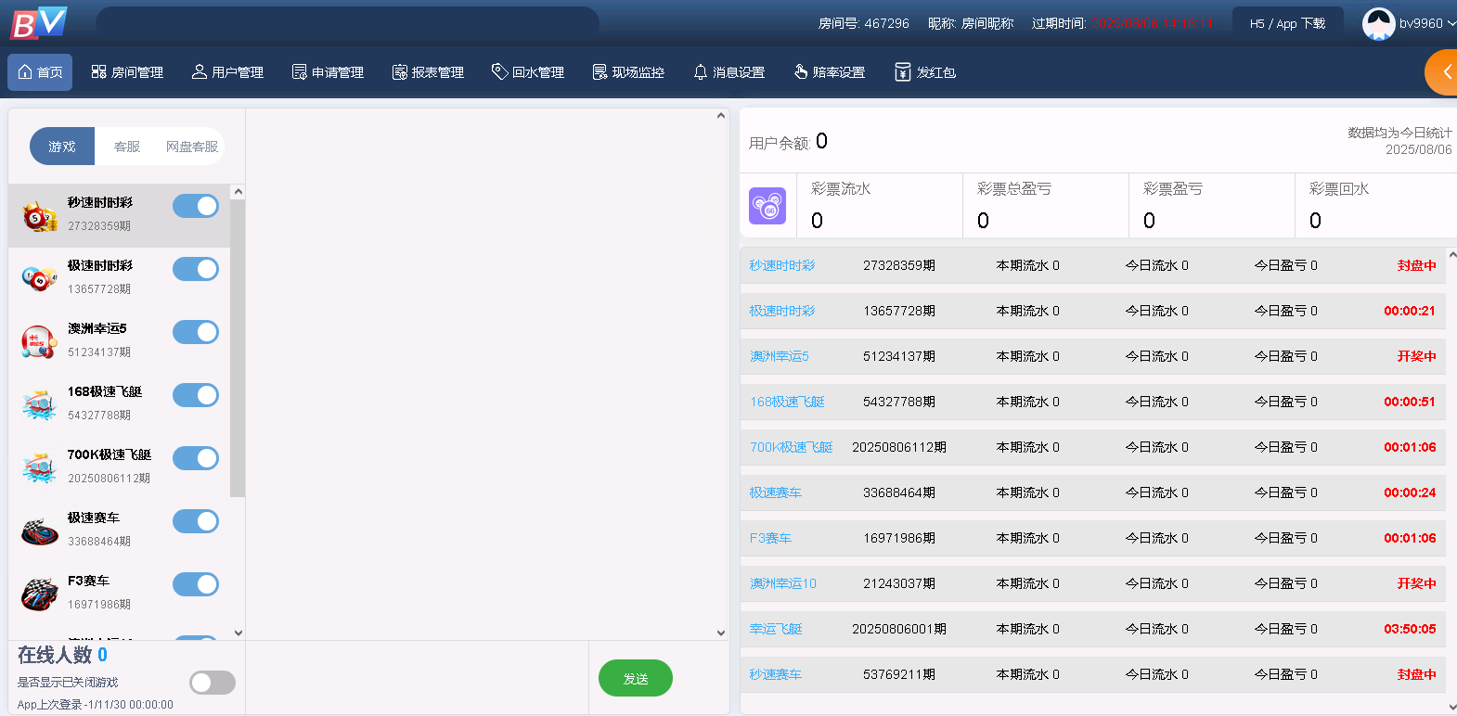Open the user avatar icon
The width and height of the screenshot is (1457, 716).
(x=1378, y=24)
